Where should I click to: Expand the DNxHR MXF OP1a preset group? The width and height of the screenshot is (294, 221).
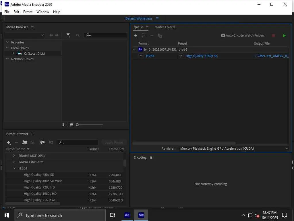(x=14, y=156)
